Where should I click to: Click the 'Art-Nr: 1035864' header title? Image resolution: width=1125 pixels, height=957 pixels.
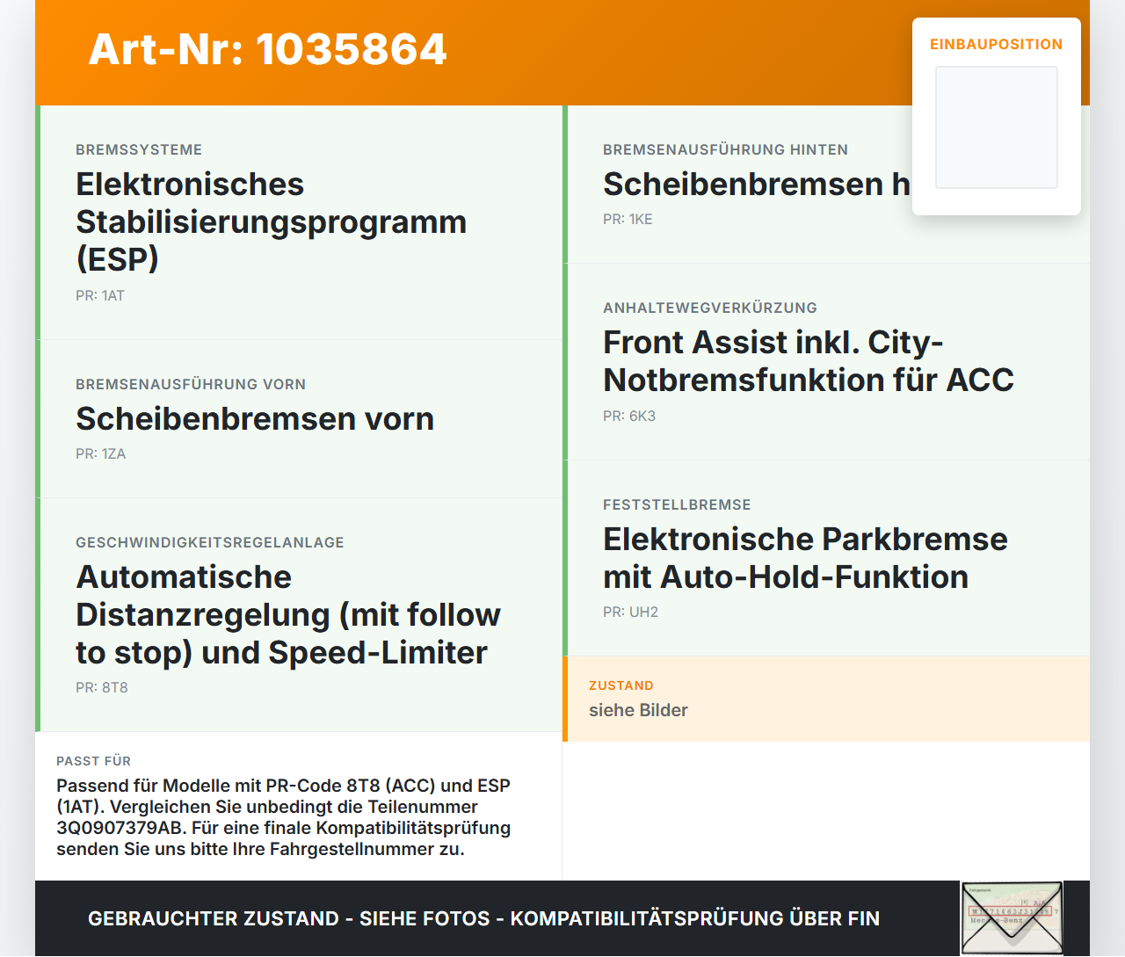click(x=268, y=49)
